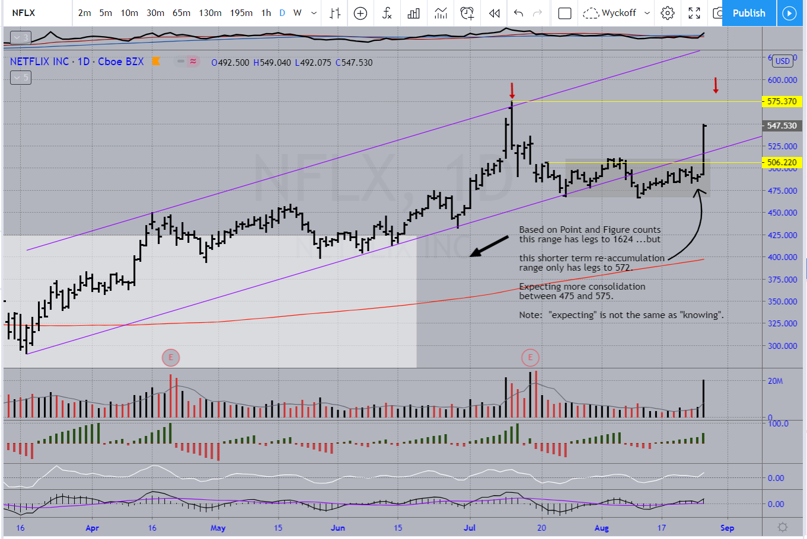Click the earnings E marker in early July
Image resolution: width=807 pixels, height=539 pixels.
530,357
